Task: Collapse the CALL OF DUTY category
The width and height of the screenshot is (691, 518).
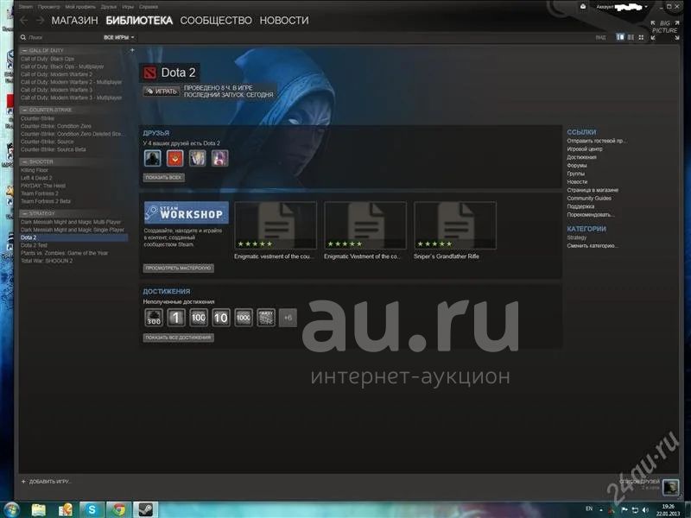Action: coord(25,51)
